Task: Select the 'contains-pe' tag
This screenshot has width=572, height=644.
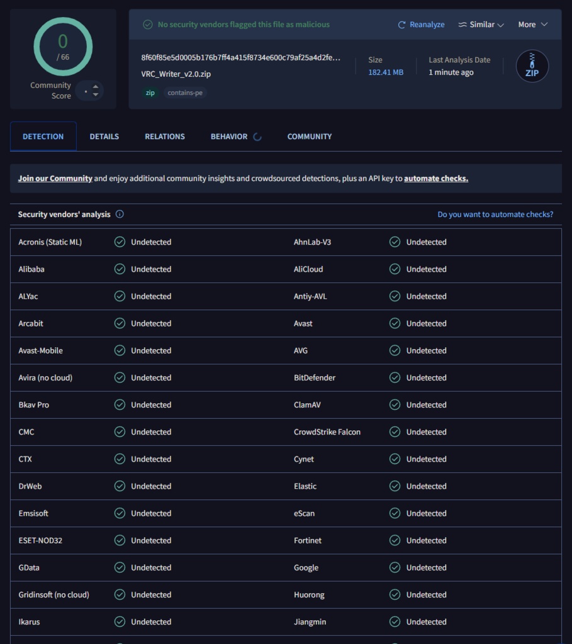Action: pos(185,93)
